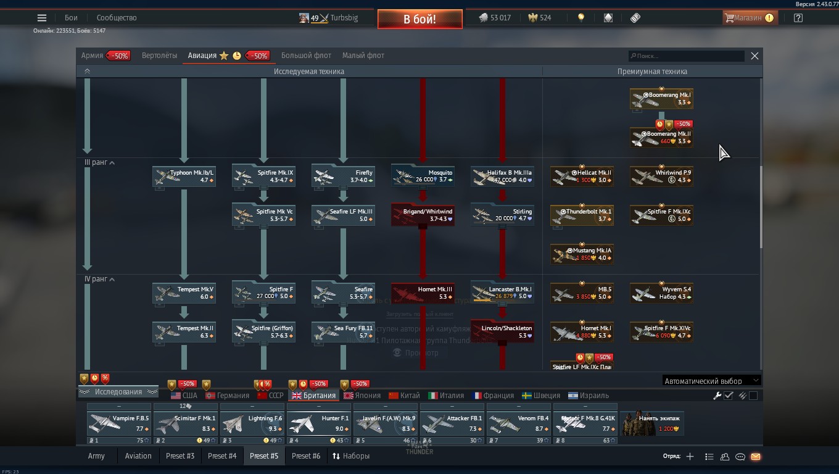Select Lightning F.6 crew slot
Screen dimensions: 839x474
(252, 424)
